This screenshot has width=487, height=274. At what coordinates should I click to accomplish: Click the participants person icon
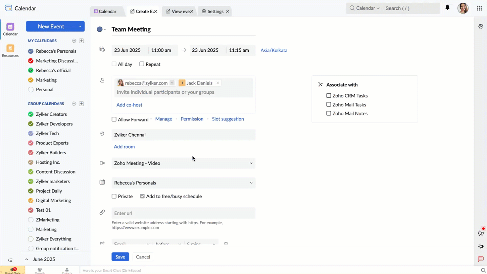pos(102,81)
